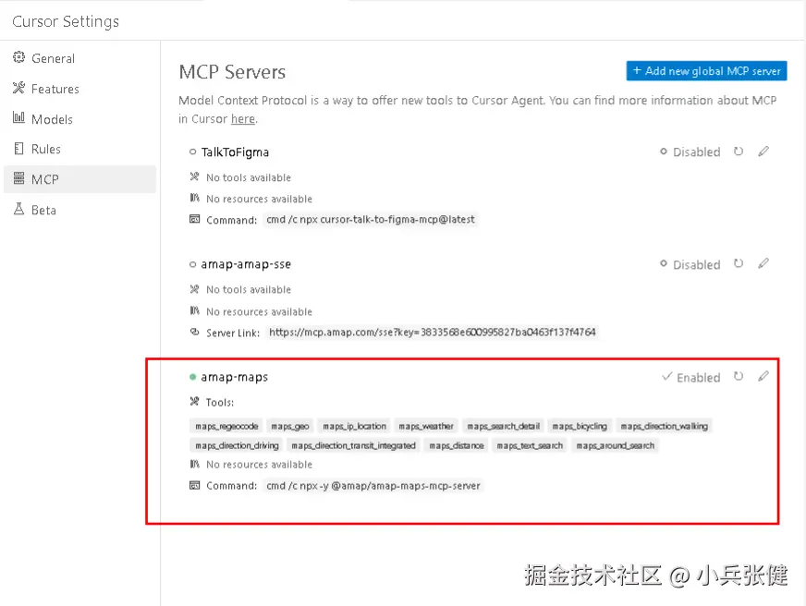
Task: Click the maps_direction_driving tool tag
Action: [x=237, y=445]
